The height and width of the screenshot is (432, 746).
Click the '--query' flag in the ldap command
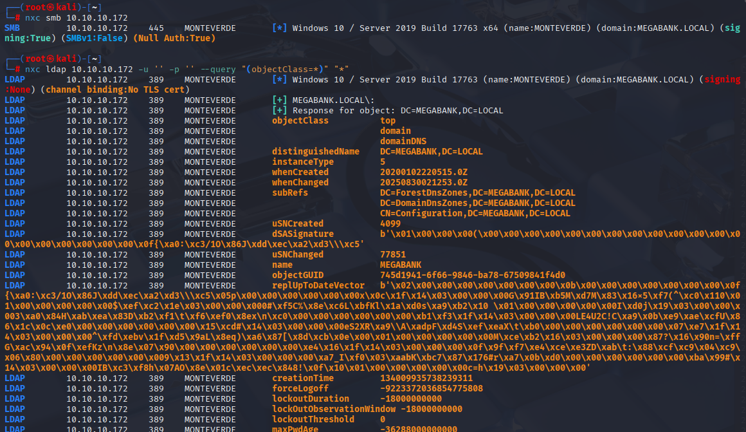[x=218, y=69]
